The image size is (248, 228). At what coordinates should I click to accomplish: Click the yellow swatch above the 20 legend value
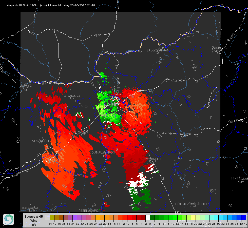(x=193, y=217)
